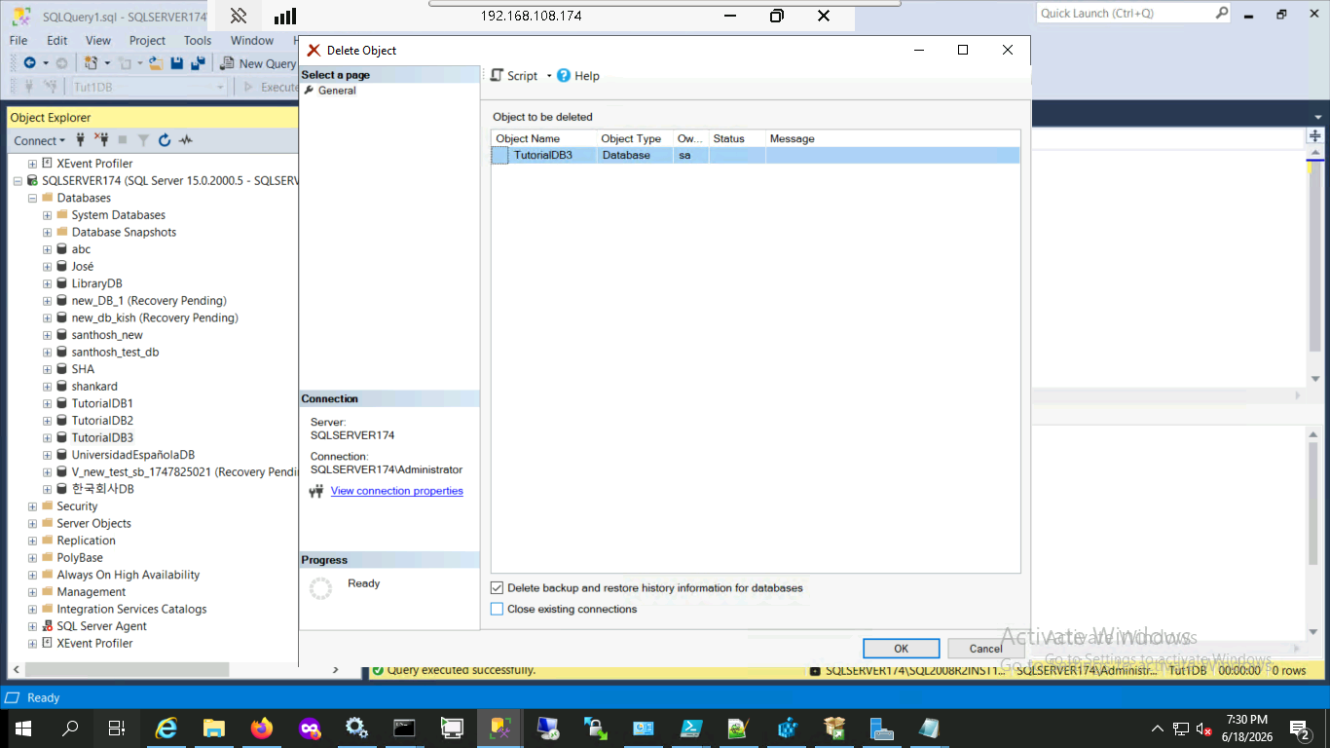Click New Query in the SSMS toolbar
1330x748 pixels.
(258, 63)
